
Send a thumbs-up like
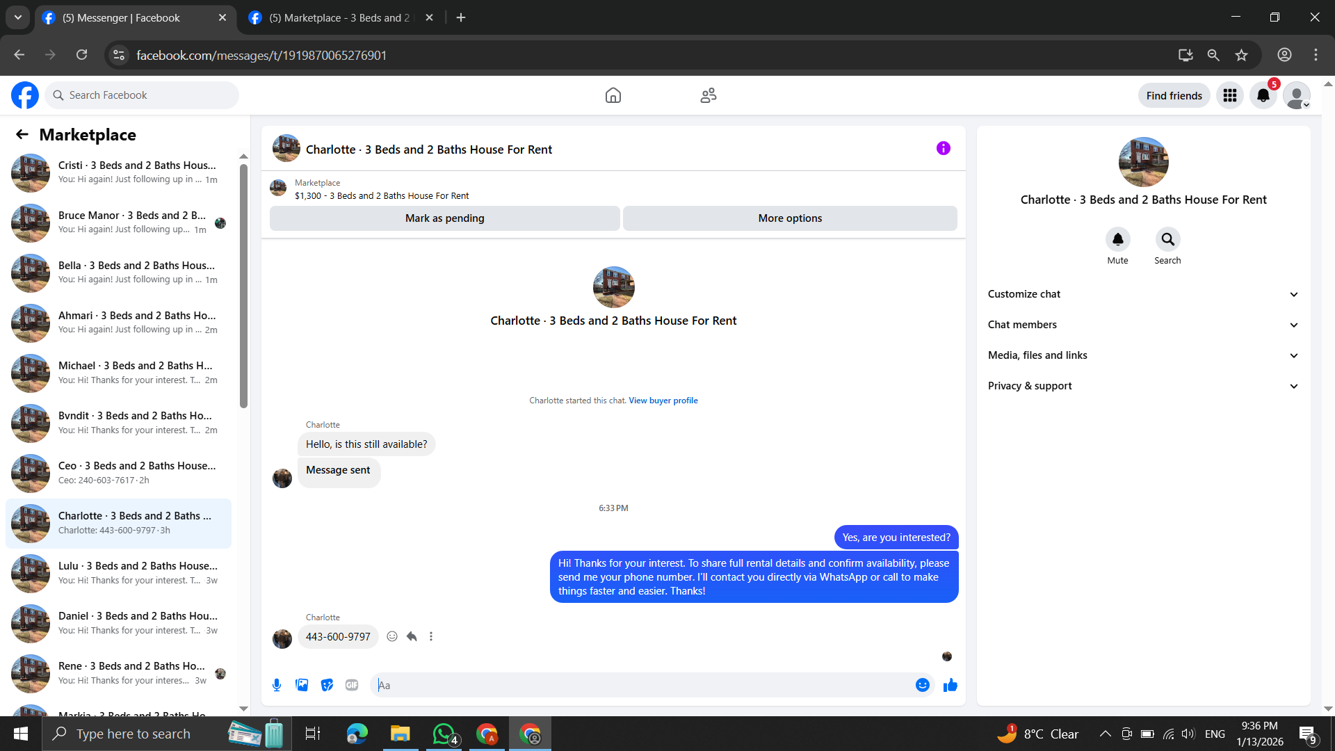[x=950, y=685]
